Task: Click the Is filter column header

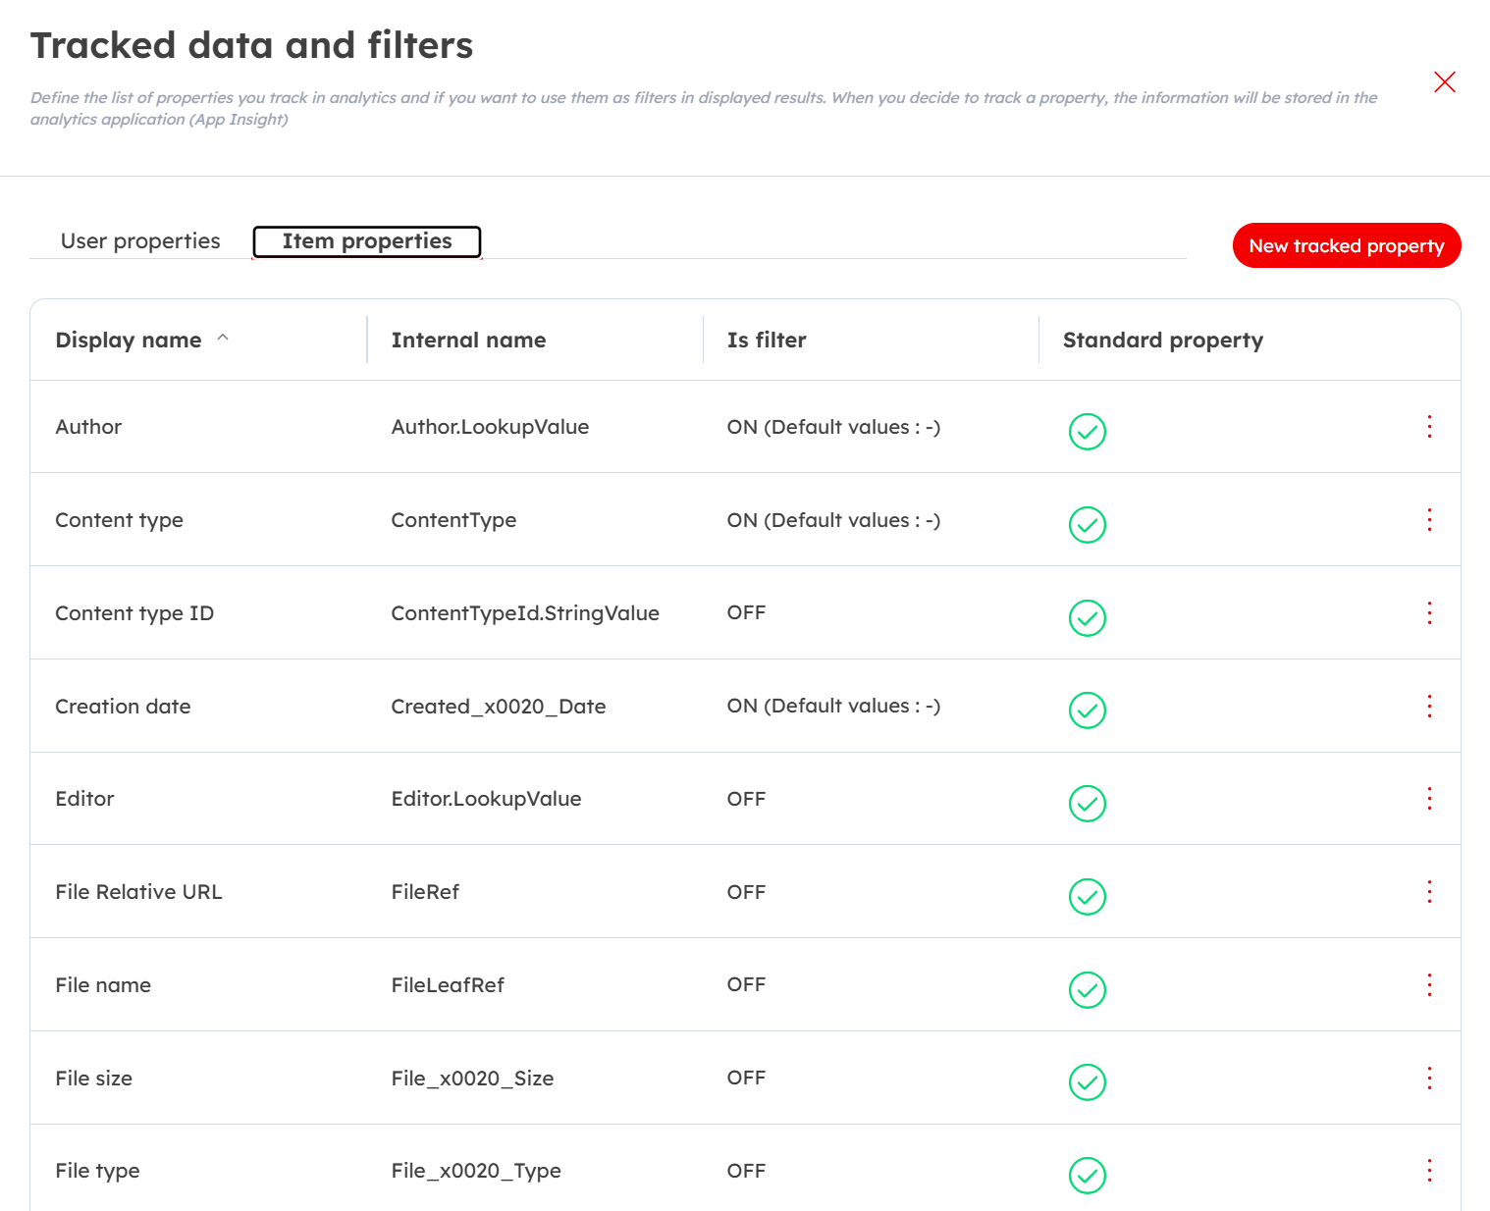Action: point(767,340)
